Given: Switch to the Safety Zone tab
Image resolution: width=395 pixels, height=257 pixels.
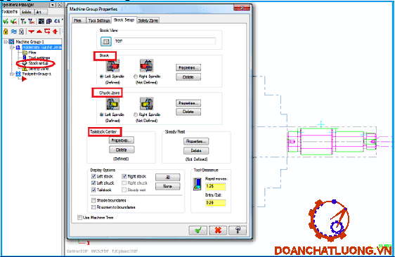Looking at the screenshot, I should [x=148, y=20].
